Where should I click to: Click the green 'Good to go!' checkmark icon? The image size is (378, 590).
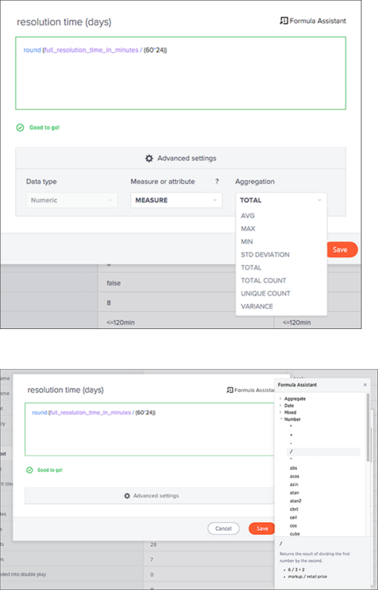click(20, 128)
